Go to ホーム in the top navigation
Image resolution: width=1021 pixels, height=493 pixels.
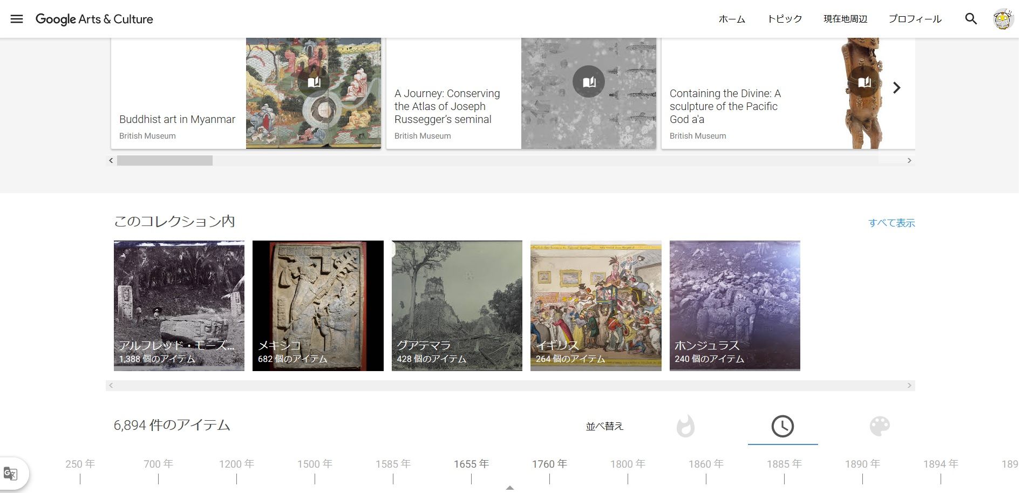(732, 19)
